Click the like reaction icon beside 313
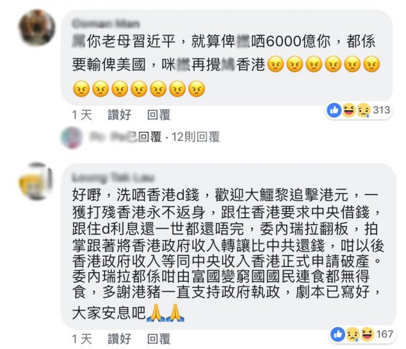This screenshot has width=406, height=349. (334, 110)
